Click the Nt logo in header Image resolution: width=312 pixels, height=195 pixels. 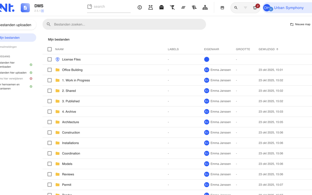point(7,8)
